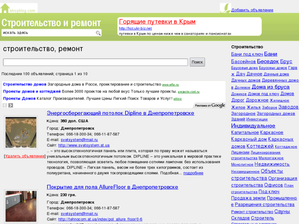The height and width of the screenshot is (224, 299).
Task: Select the Недвижимость tag
Action: (272, 164)
